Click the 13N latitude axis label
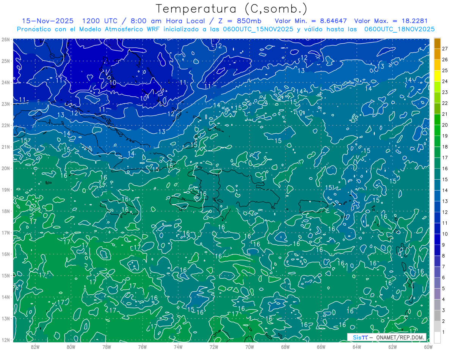This screenshot has width=455, height=352. (x=6, y=318)
